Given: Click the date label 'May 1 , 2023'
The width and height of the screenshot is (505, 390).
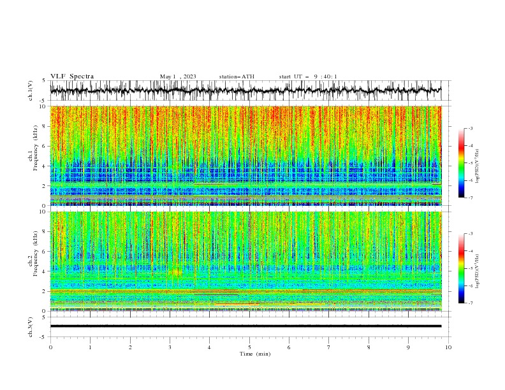Looking at the screenshot, I should tap(178, 76).
